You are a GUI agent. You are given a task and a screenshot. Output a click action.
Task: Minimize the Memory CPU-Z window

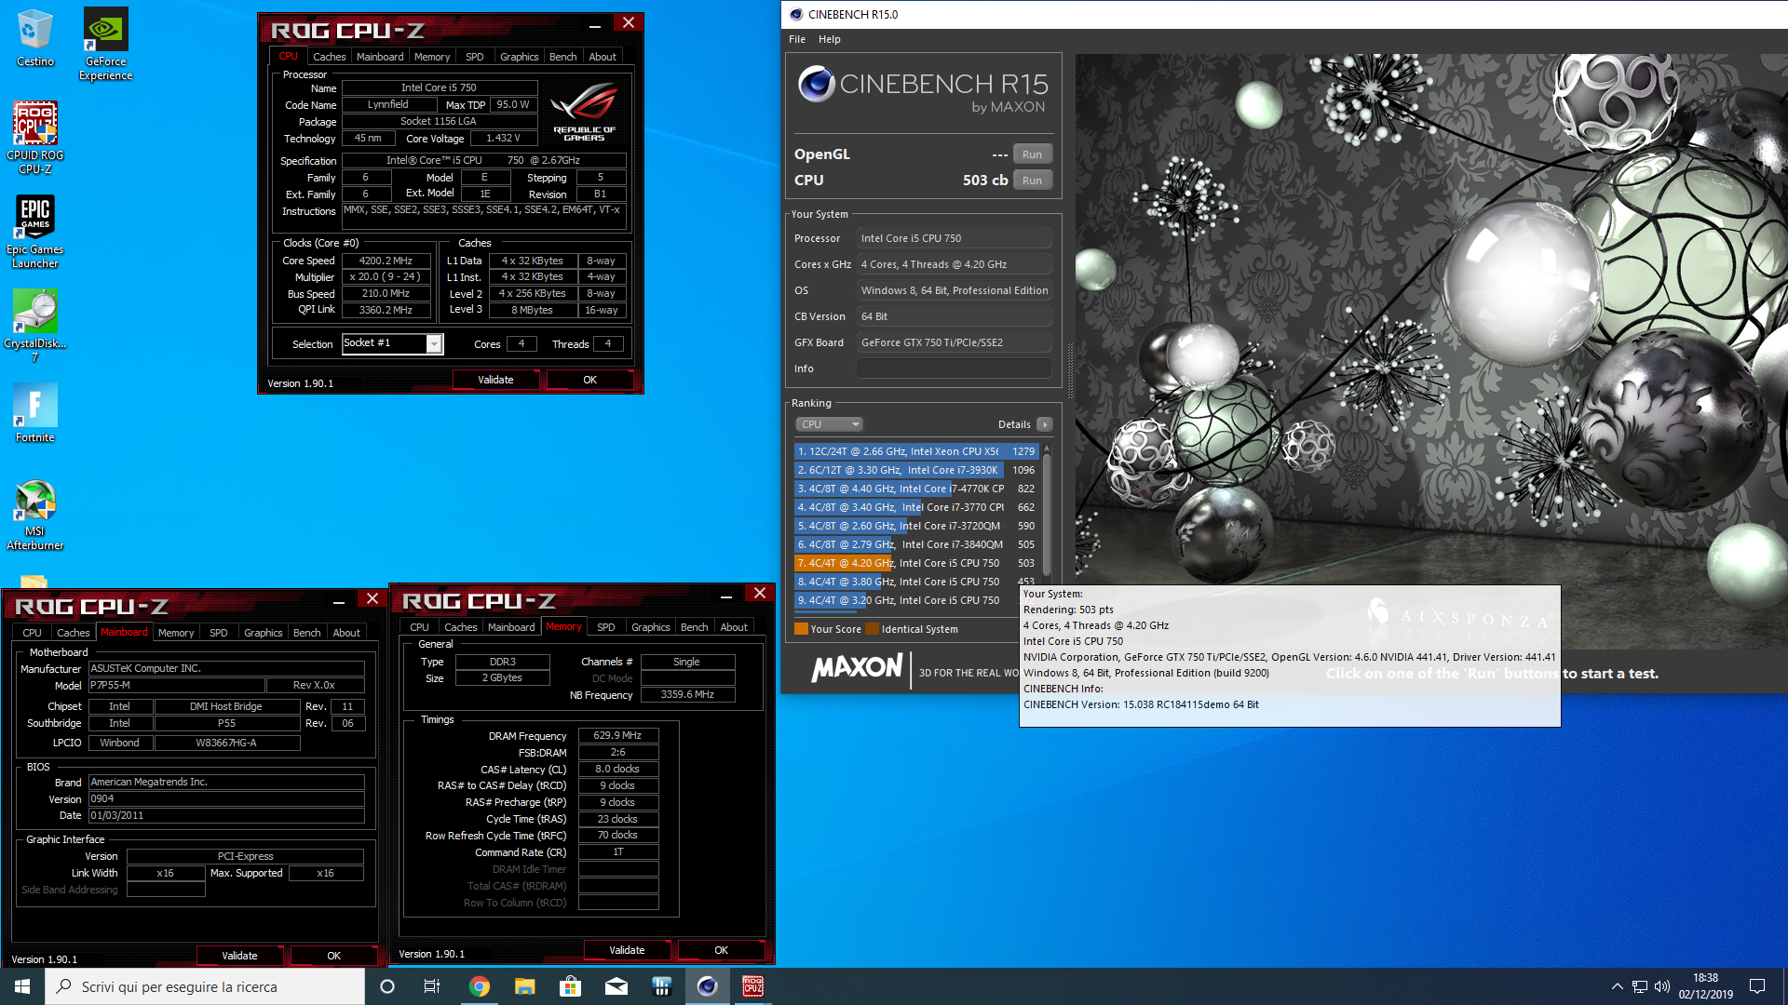(725, 595)
